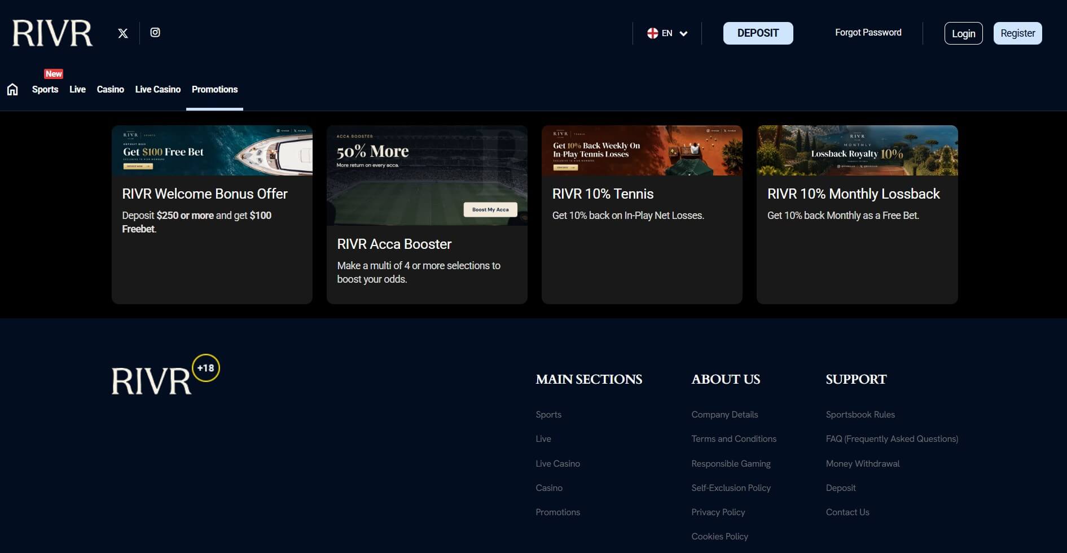The height and width of the screenshot is (553, 1067).
Task: Open the Lossback Royalty 10% banner
Action: tap(857, 151)
